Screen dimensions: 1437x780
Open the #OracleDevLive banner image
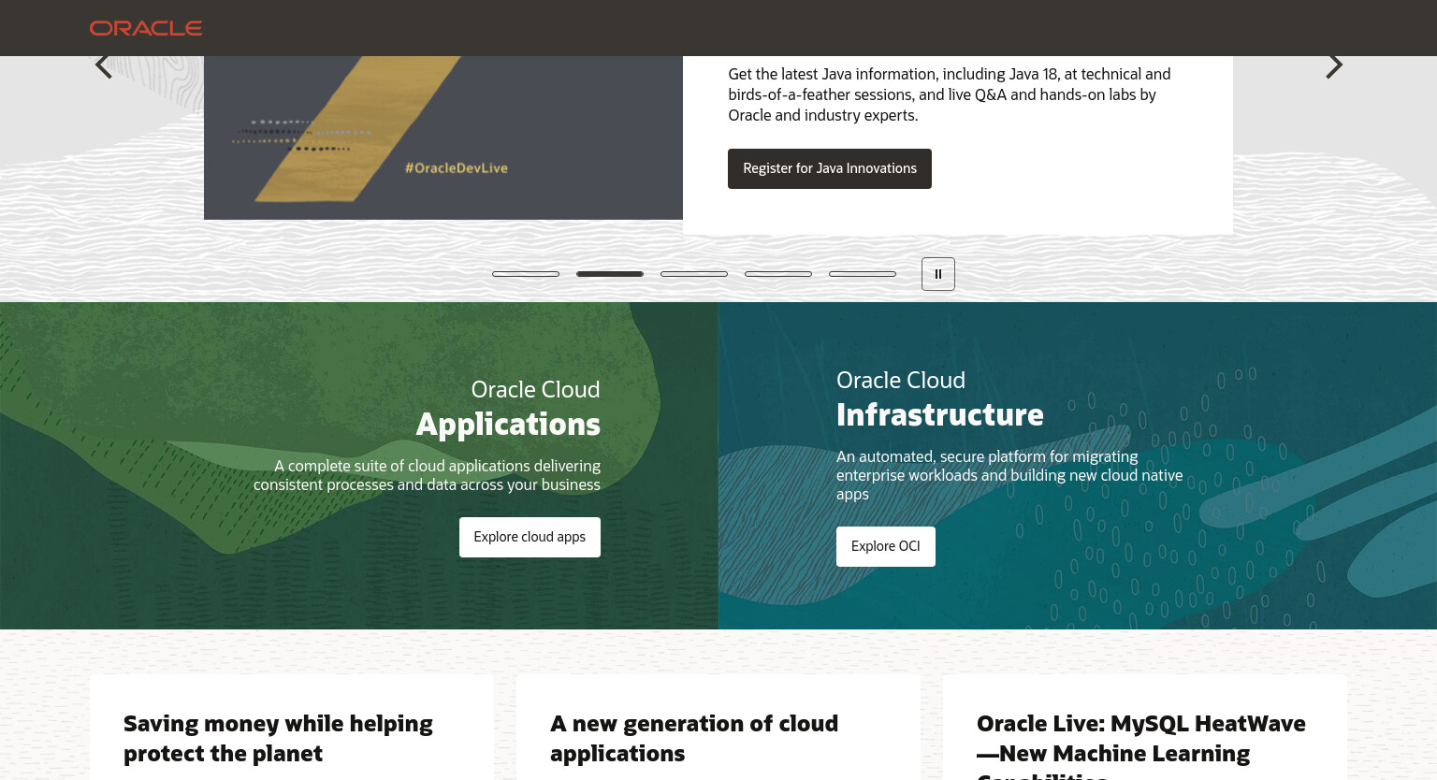[x=443, y=137]
